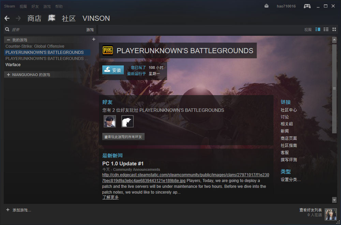
Task: Select the highlighted PLAYERUNKNOWN'S BATTLEGROUNDS entry
Action: click(47, 52)
